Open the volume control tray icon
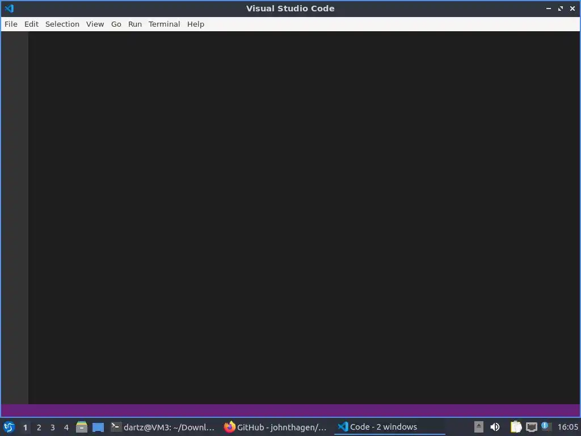The height and width of the screenshot is (436, 581). (495, 427)
